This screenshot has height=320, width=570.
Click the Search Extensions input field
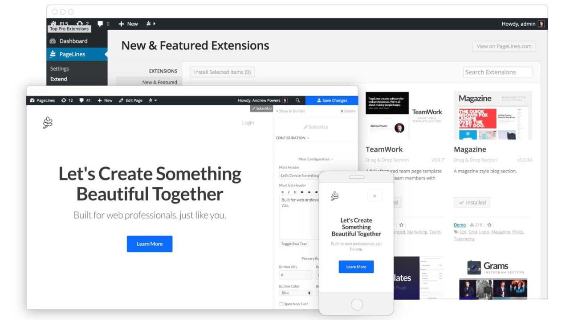pos(497,72)
